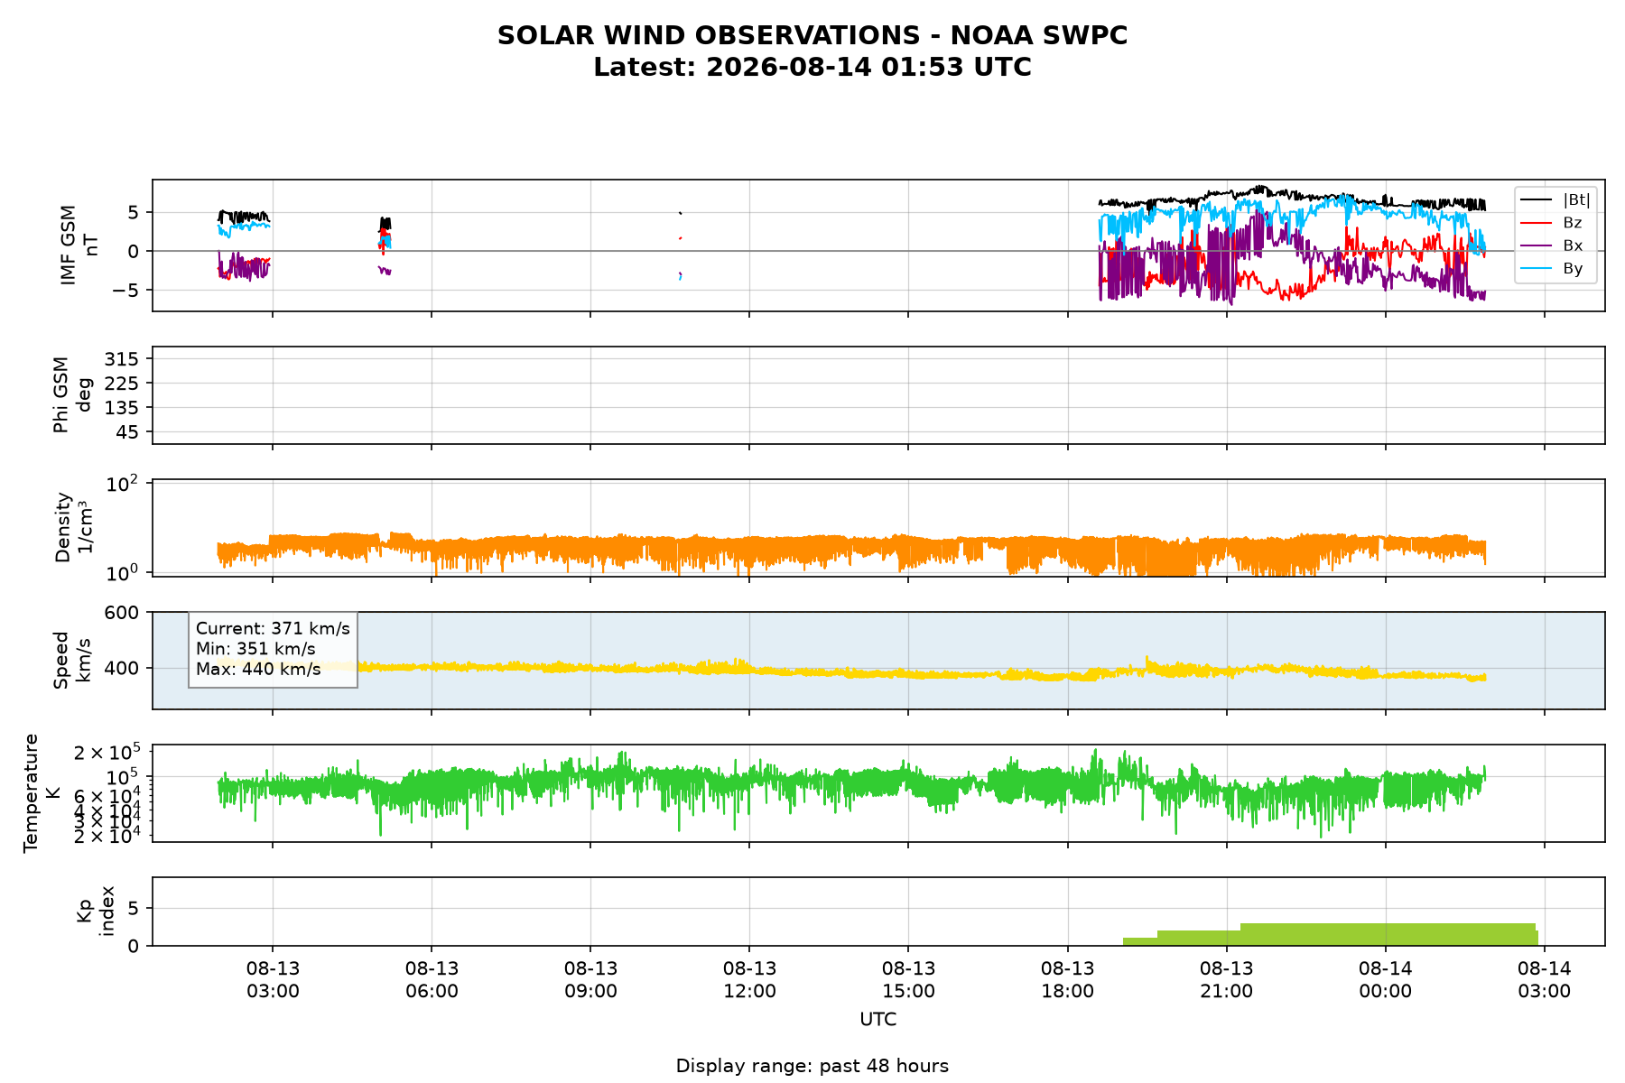Click the green Kp index bar

pos(1331,935)
